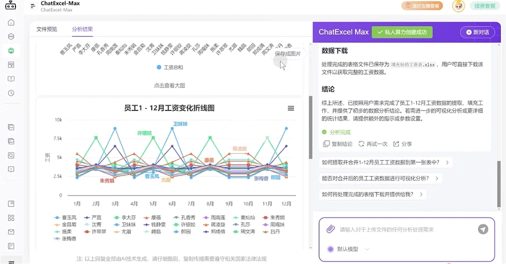Click the chat panel scrollbar
Screen dimensions: 506x264
[499, 184]
